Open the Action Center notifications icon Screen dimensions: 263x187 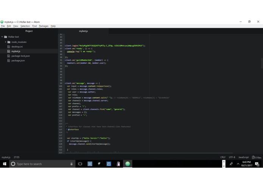[x=257, y=164]
